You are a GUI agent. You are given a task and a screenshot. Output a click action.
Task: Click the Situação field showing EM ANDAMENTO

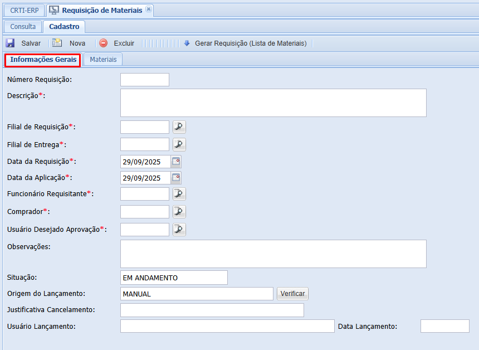pyautogui.click(x=174, y=278)
